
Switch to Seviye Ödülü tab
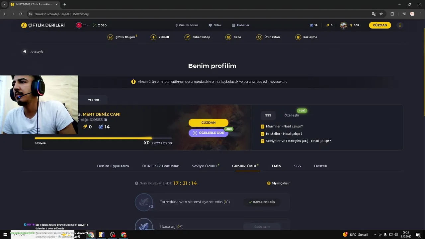(204, 166)
